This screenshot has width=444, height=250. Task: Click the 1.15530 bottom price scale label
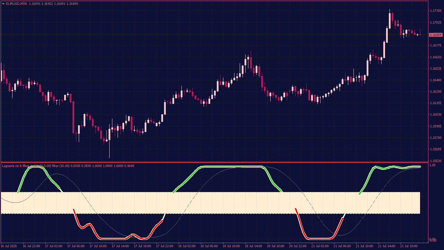tap(435, 161)
